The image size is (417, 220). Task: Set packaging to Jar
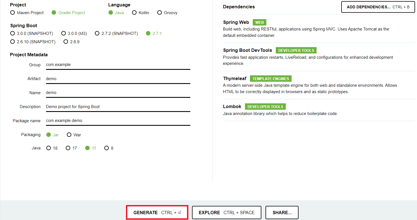(x=49, y=135)
